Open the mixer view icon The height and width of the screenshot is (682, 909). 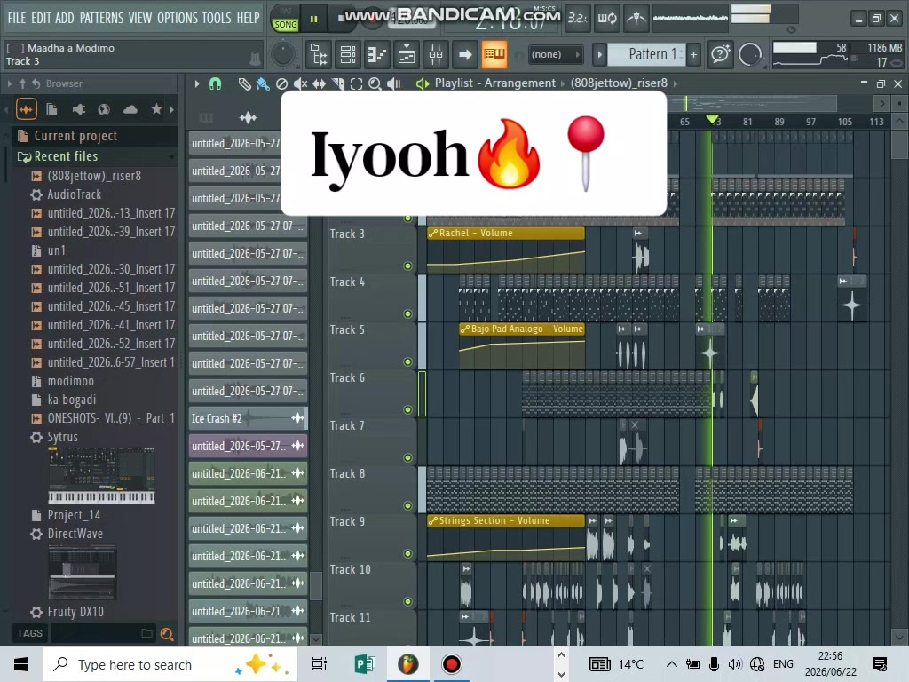click(x=436, y=54)
